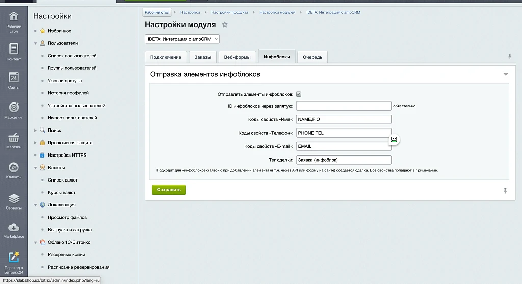Click the Облако 1С-Битрикс cloud icon
The image size is (522, 284).
(x=43, y=242)
